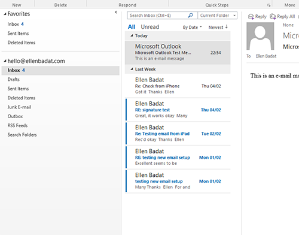The height and width of the screenshot is (235, 299).
Task: Click the Reply All button text
Action: pyautogui.click(x=286, y=17)
